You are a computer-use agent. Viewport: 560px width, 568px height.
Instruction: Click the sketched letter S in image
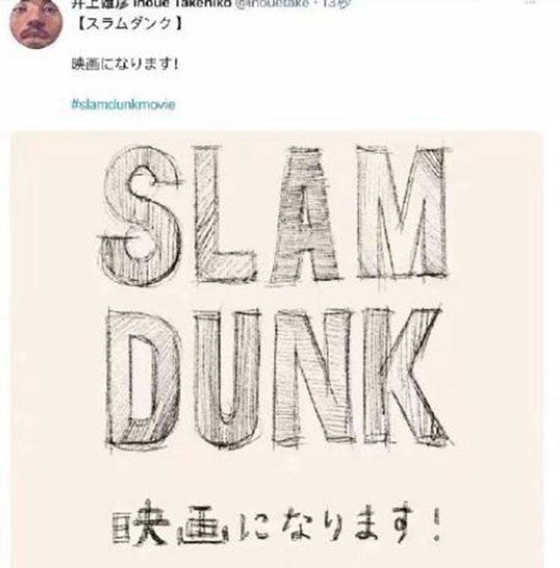tap(139, 216)
